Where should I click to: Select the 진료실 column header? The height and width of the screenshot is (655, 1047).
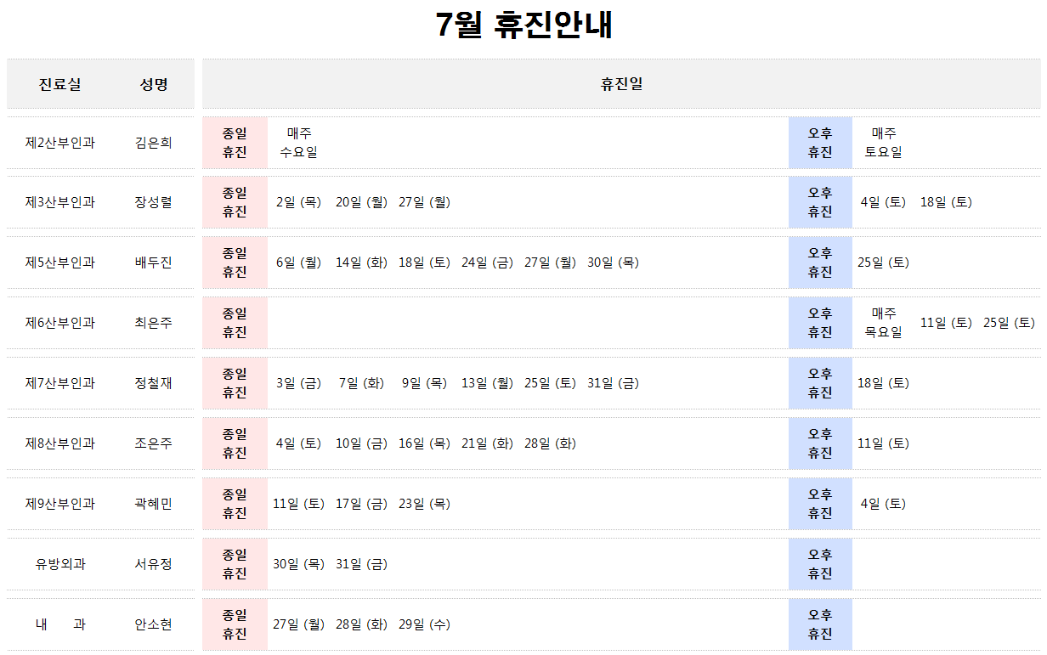click(x=60, y=84)
